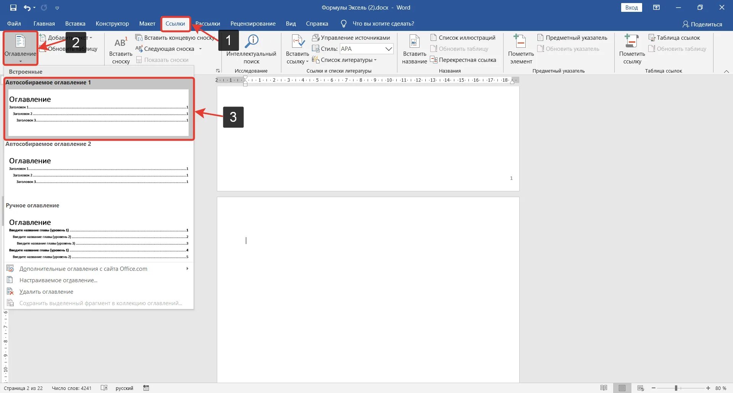Viewport: 733px width, 393px height.
Task: Switch to the Вставка tab
Action: (75, 24)
